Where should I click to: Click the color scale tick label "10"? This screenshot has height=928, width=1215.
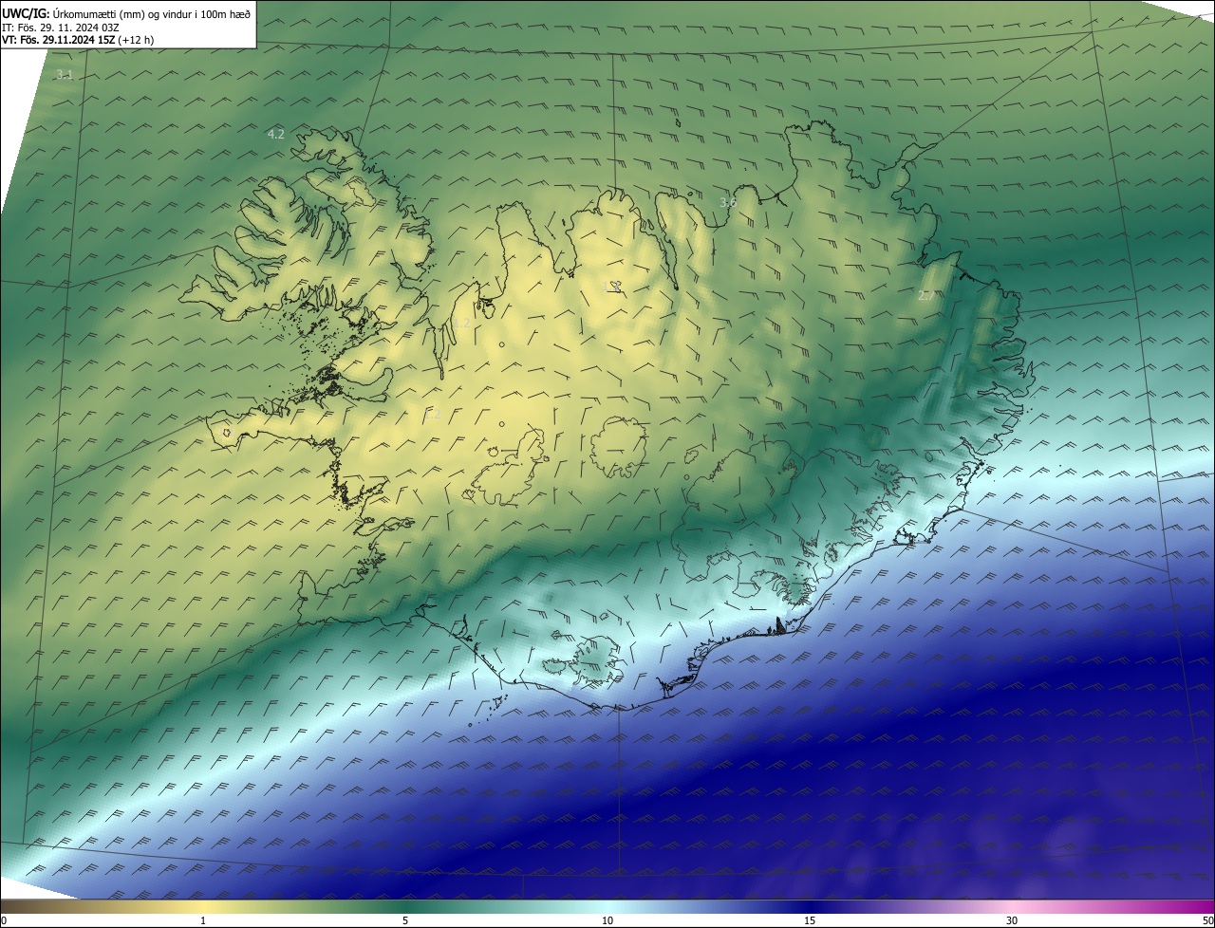(607, 920)
